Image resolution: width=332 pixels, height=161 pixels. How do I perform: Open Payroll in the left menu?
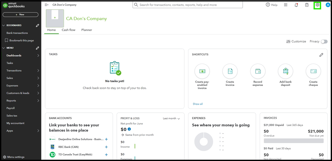click(x=11, y=108)
